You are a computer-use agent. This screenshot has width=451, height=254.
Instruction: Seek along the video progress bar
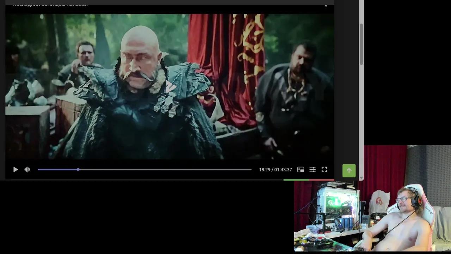coord(144,170)
